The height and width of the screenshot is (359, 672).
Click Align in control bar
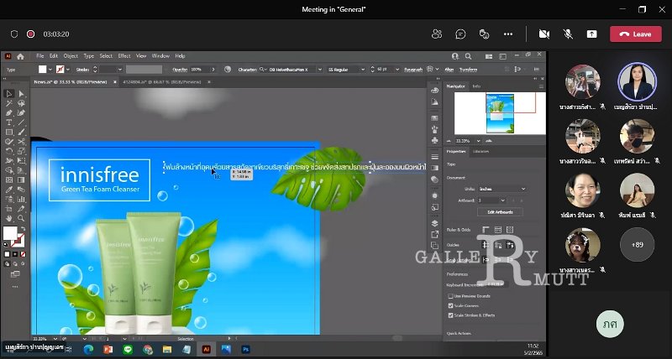(449, 70)
